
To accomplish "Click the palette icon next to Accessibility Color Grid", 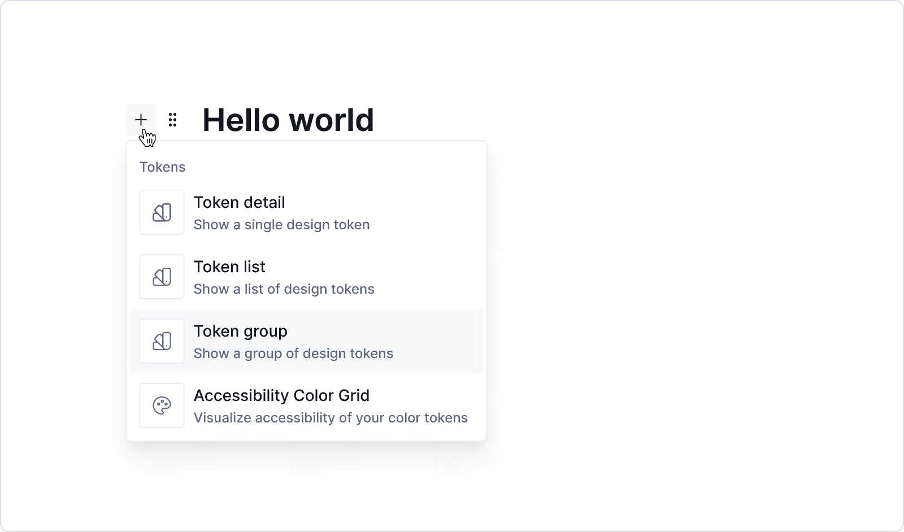I will 162,405.
